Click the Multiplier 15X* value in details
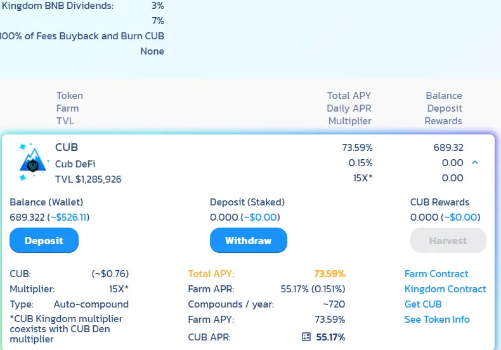 [x=119, y=289]
